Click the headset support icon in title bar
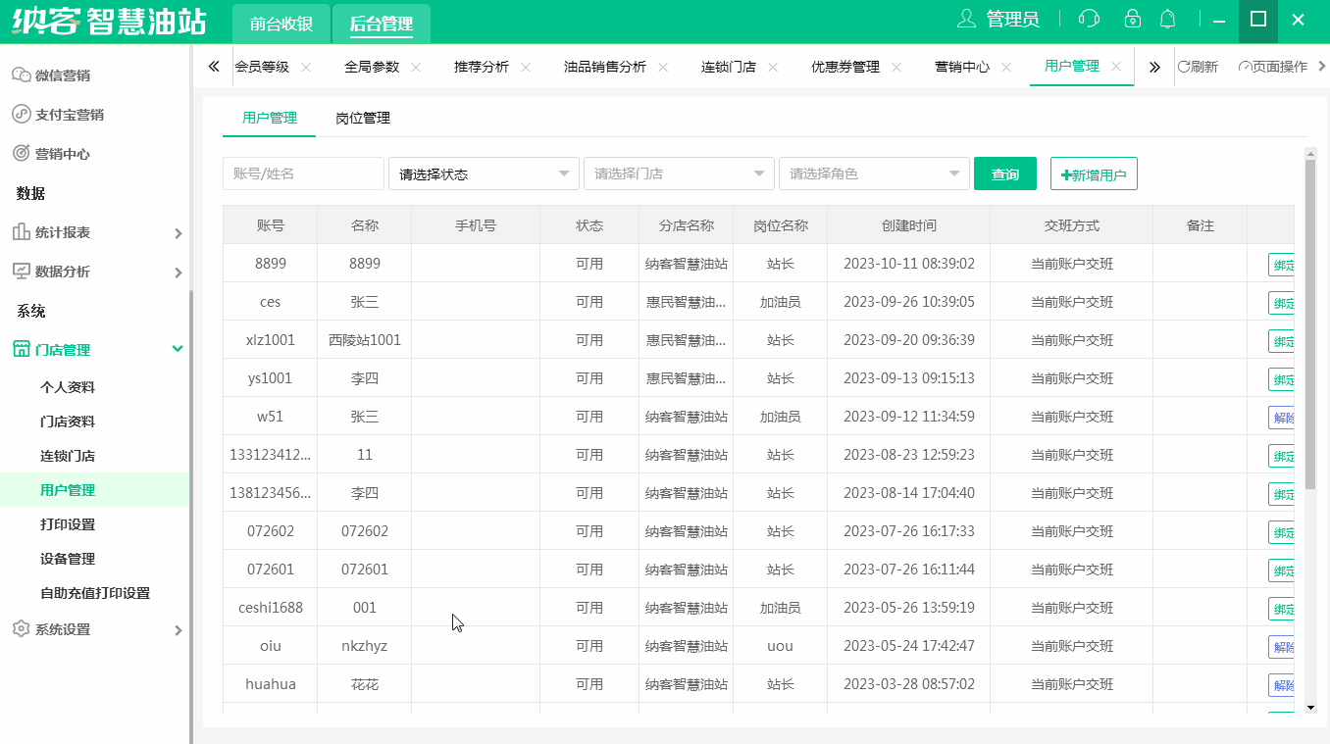Screen dimensions: 1330x744 click(x=1090, y=19)
